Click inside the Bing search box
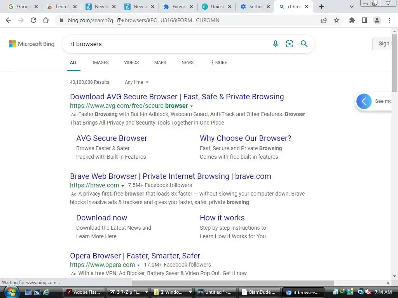Image resolution: width=398 pixels, height=298 pixels. click(168, 44)
